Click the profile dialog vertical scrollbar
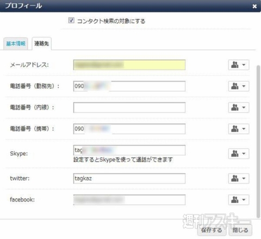The image size is (261, 239). 258,141
